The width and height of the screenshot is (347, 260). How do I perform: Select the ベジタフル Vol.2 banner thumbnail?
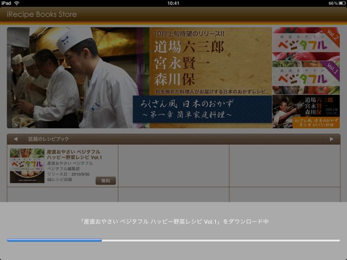[306, 44]
